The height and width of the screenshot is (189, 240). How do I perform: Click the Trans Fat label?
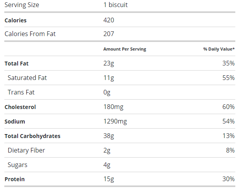pyautogui.click(x=21, y=92)
